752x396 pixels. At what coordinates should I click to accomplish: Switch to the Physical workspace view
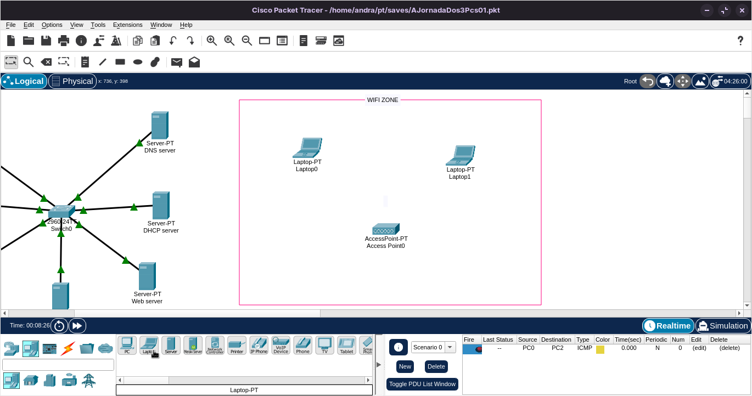(72, 81)
